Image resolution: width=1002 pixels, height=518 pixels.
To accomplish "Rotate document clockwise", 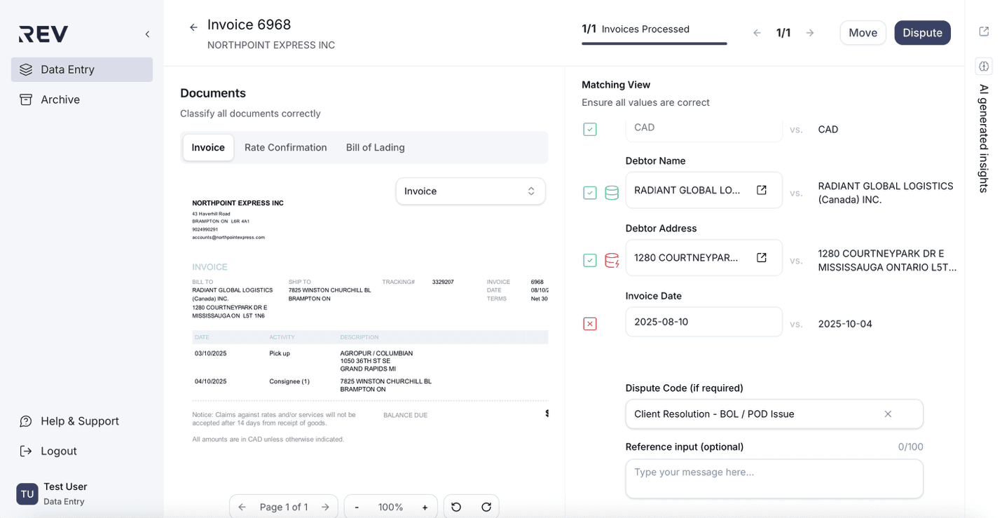I will [486, 507].
